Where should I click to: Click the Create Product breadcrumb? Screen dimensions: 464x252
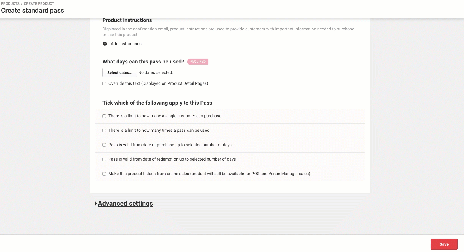tap(39, 4)
